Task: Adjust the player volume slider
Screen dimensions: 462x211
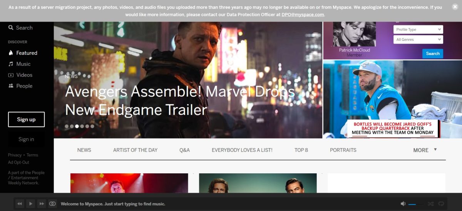Action: pos(416,204)
